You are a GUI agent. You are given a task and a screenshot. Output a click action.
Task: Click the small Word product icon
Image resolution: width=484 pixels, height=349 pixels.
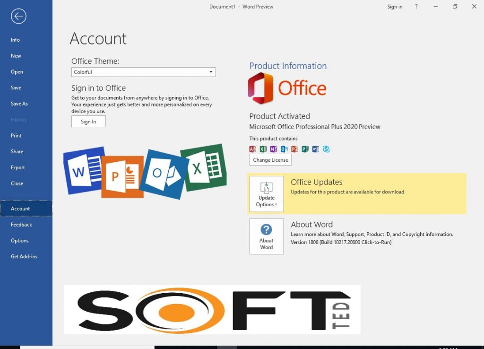tap(315, 149)
